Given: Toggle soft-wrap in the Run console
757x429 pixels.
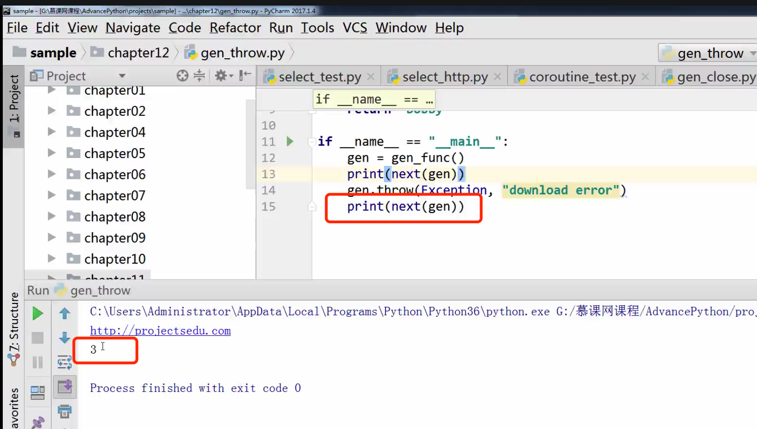Looking at the screenshot, I should tap(65, 362).
